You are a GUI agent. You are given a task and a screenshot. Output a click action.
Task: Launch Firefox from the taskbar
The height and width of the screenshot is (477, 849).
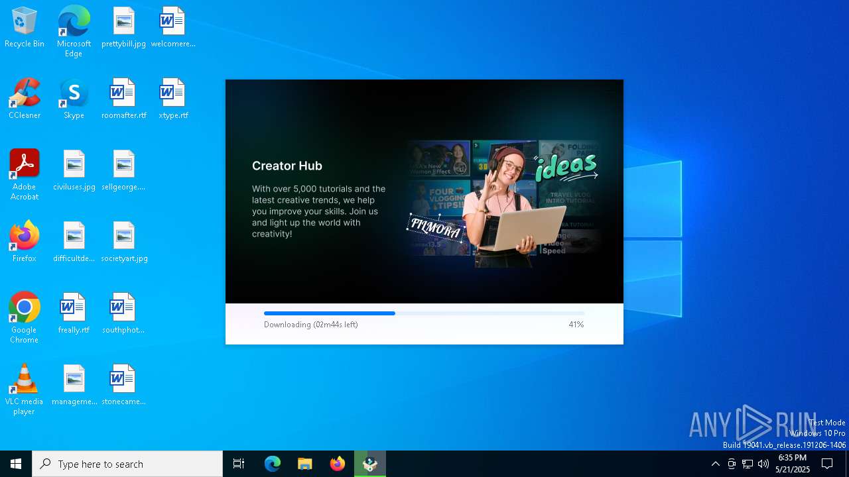(338, 464)
